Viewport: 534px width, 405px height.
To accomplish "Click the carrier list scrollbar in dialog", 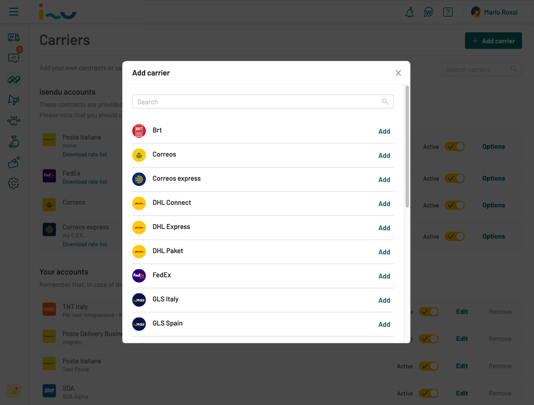I will pos(407,146).
